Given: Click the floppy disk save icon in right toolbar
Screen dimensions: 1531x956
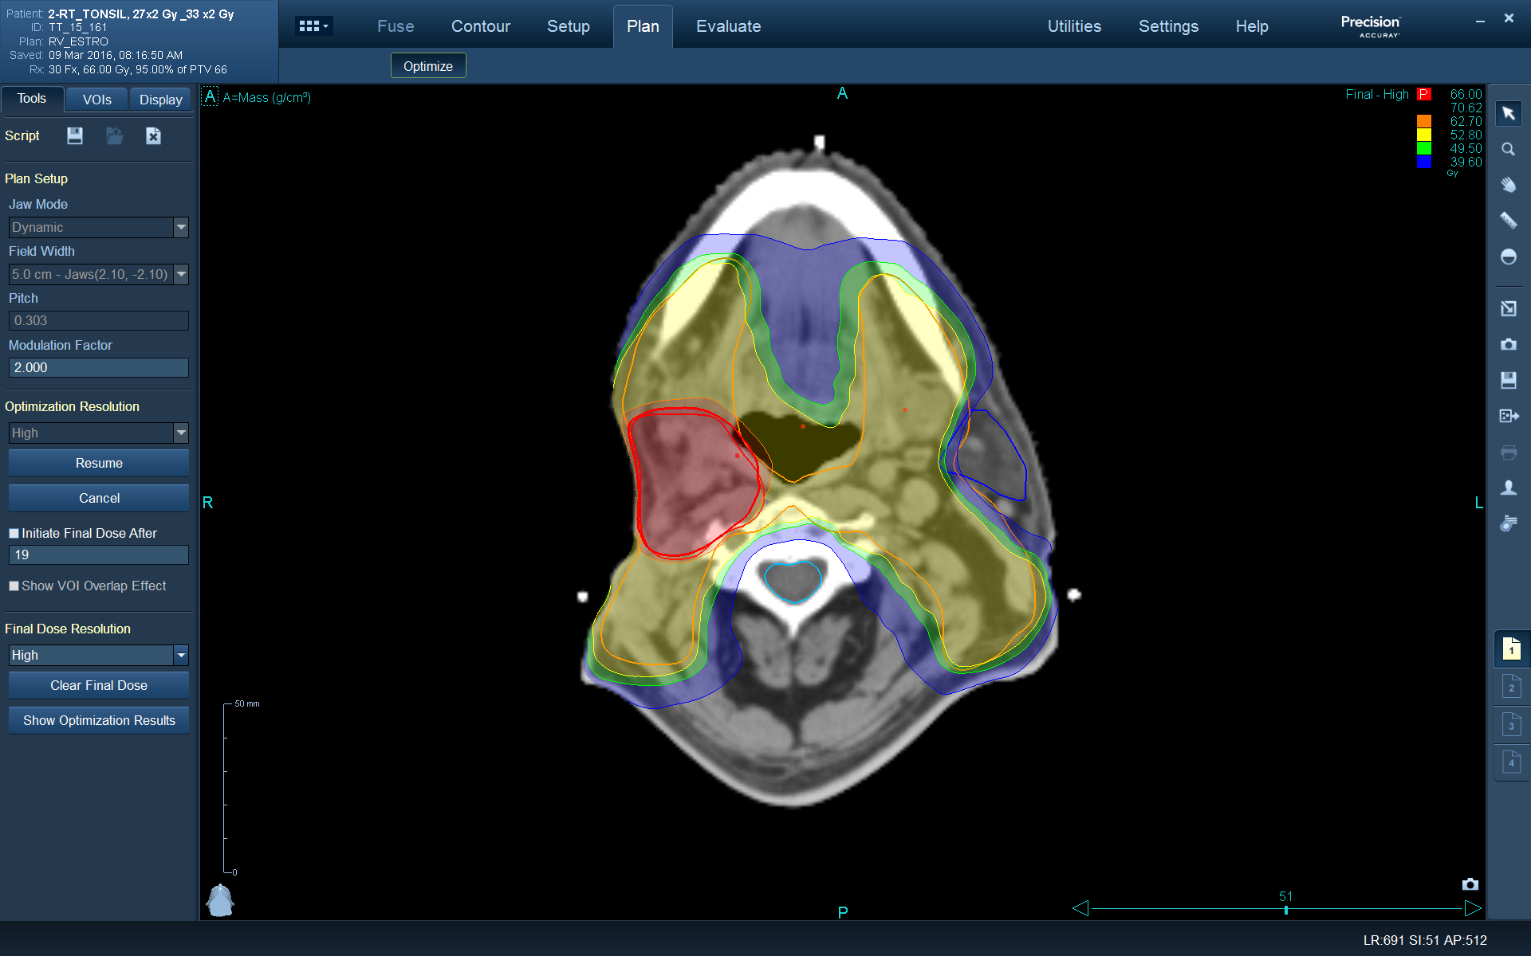Looking at the screenshot, I should click(1508, 380).
